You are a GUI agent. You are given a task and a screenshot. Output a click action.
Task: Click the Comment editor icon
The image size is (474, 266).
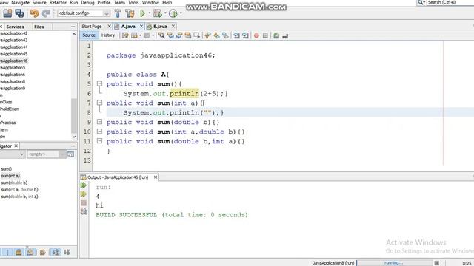click(276, 35)
